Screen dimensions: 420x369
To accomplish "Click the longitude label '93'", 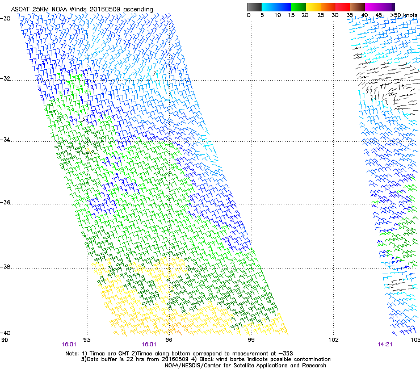I will click(87, 340).
